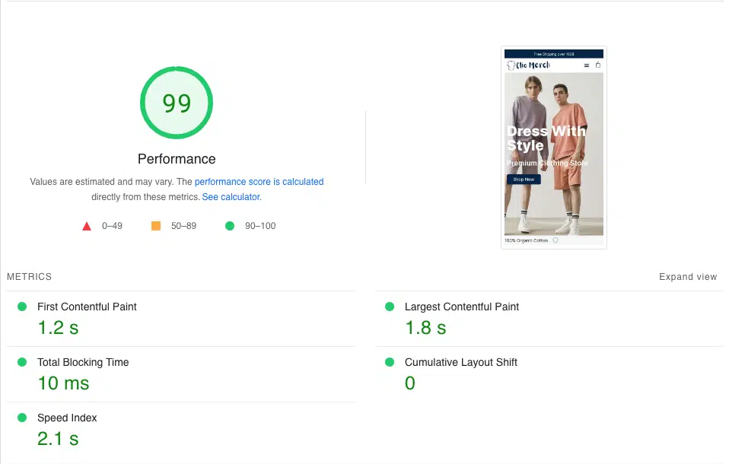Click the green dot beside Speed Index
Screen dimensions: 729x464
[22, 418]
